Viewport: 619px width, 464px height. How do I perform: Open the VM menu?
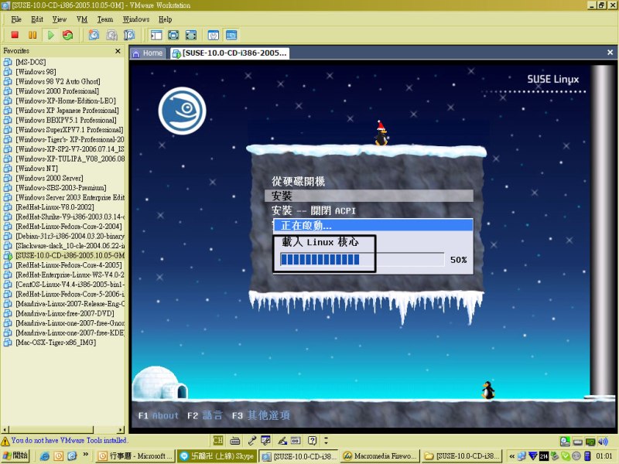pyautogui.click(x=82, y=19)
